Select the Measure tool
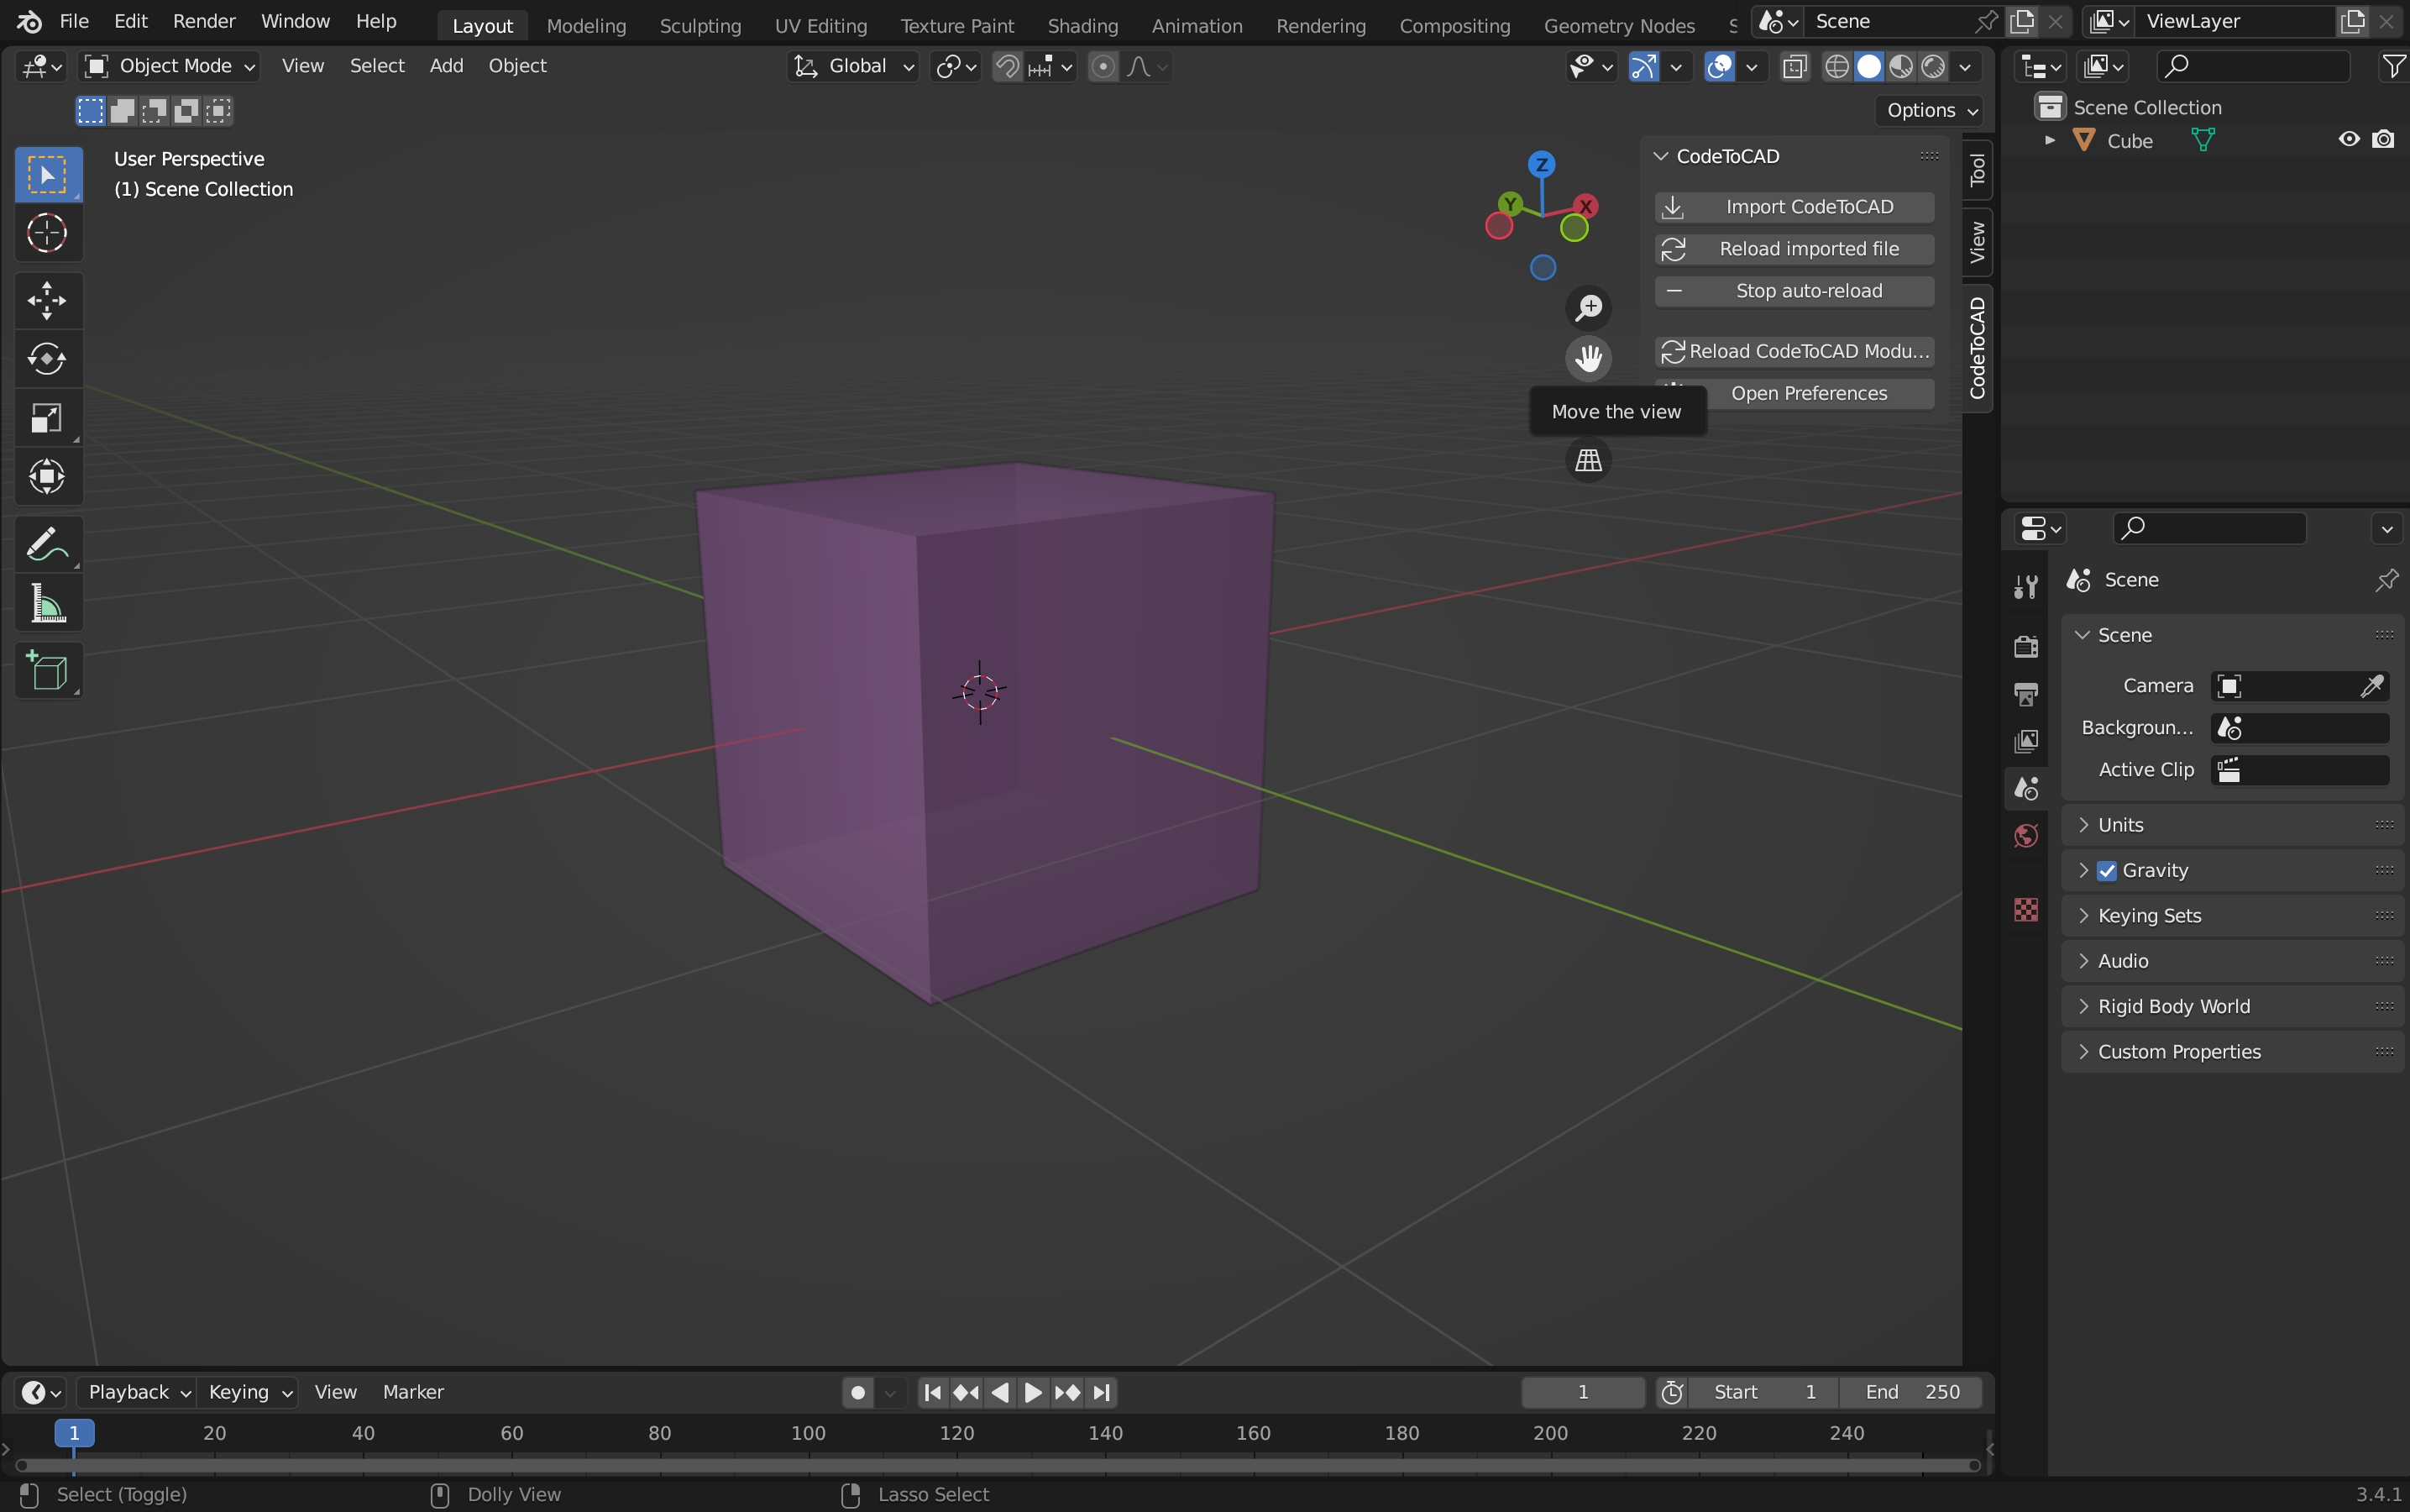 point(47,603)
